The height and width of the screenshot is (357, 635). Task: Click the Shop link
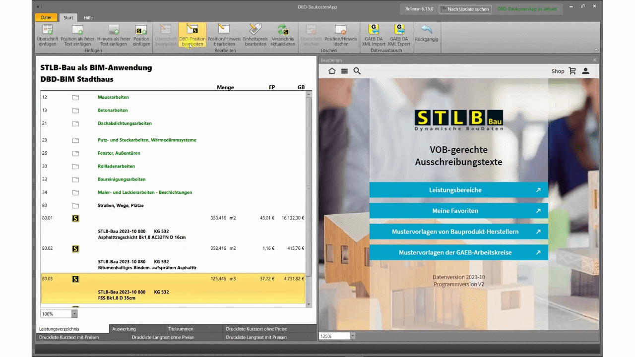558,71
